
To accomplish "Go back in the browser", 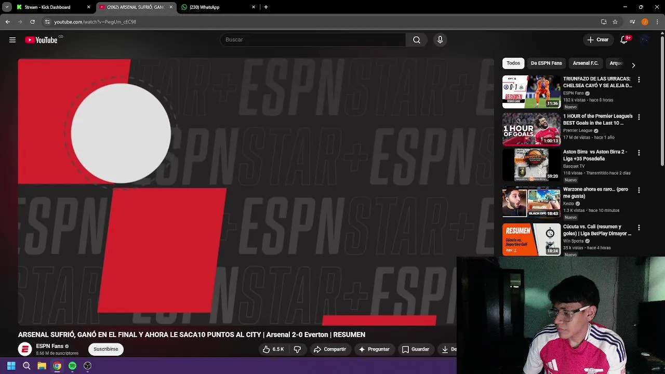I will click(7, 22).
